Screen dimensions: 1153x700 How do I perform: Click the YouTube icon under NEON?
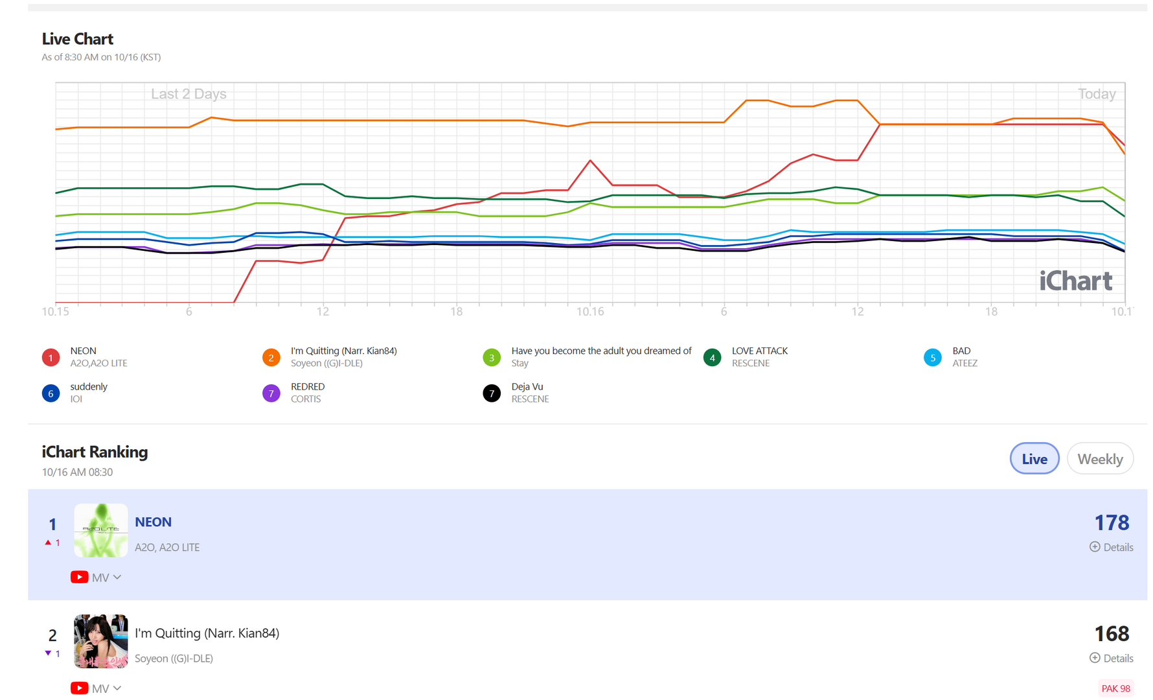pos(80,577)
